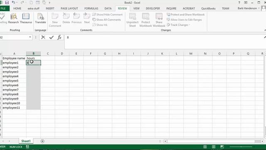Open the Research tool
This screenshot has height=150, width=266.
coord(13,18)
